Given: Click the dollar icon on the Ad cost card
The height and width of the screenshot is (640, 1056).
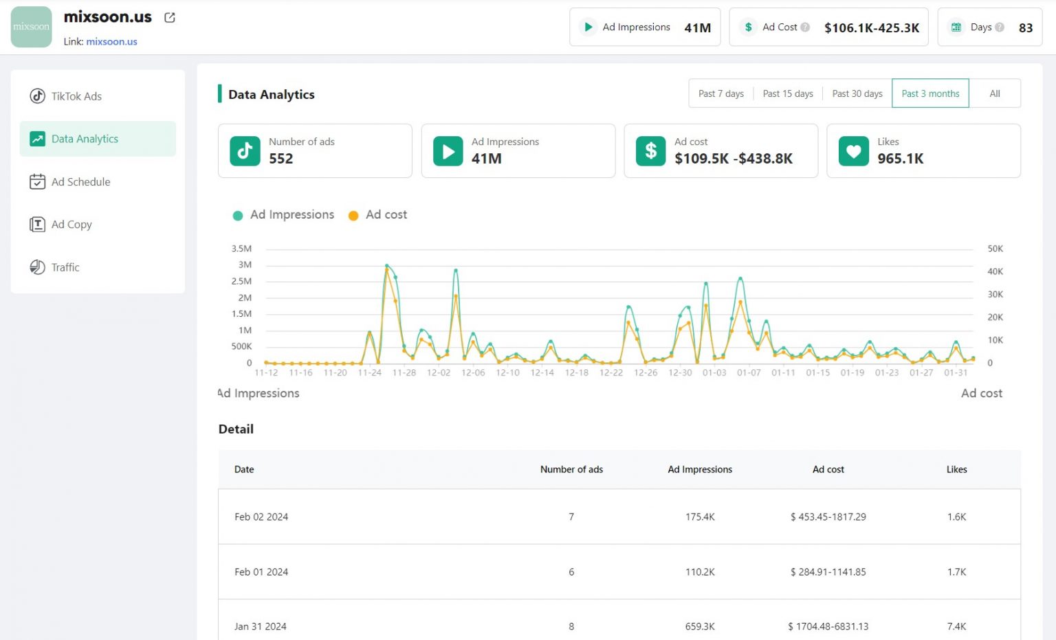Looking at the screenshot, I should pyautogui.click(x=649, y=151).
